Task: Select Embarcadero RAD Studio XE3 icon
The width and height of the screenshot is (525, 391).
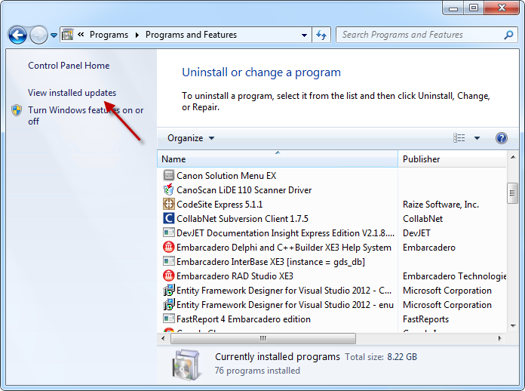Action: (169, 276)
